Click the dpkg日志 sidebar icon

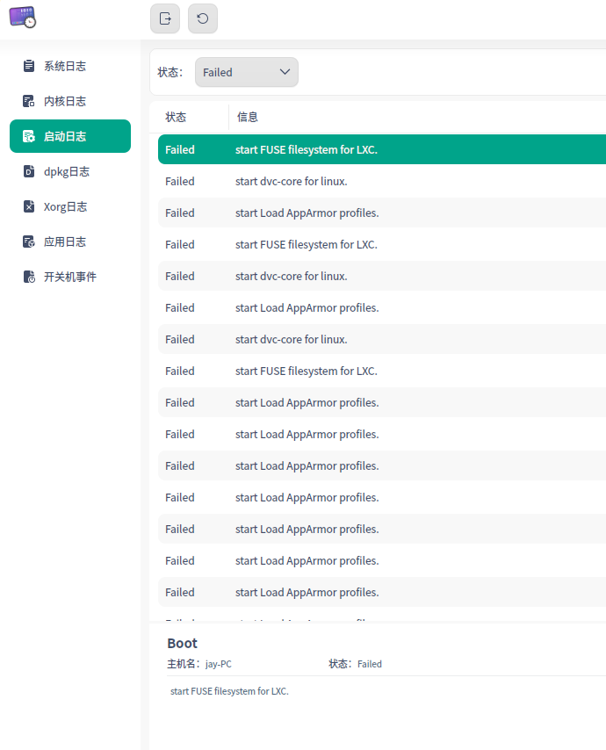(x=29, y=171)
